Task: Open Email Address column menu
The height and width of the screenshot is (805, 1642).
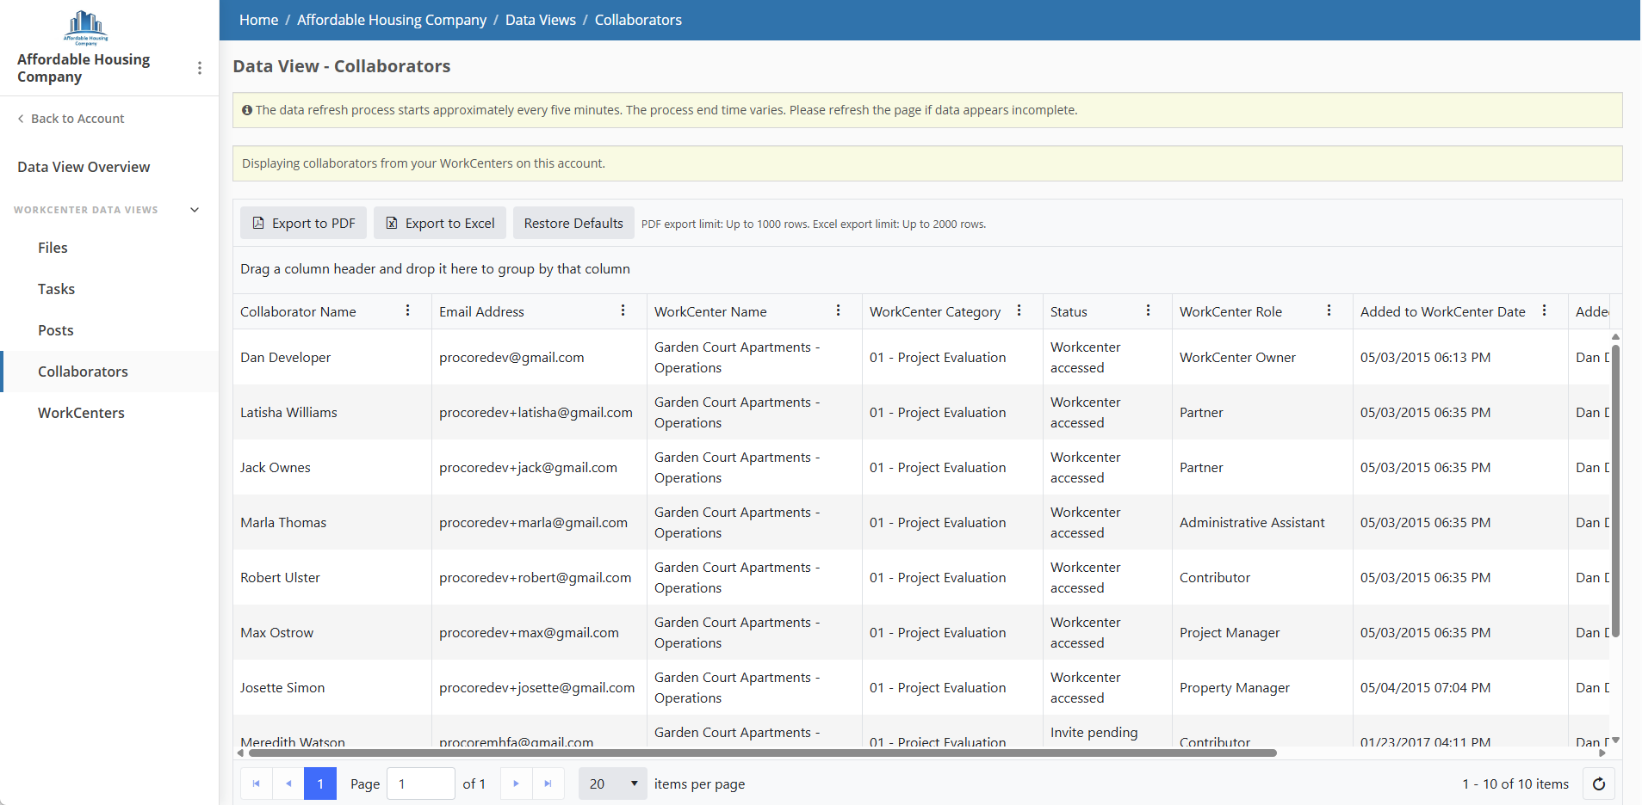Action: click(x=623, y=310)
